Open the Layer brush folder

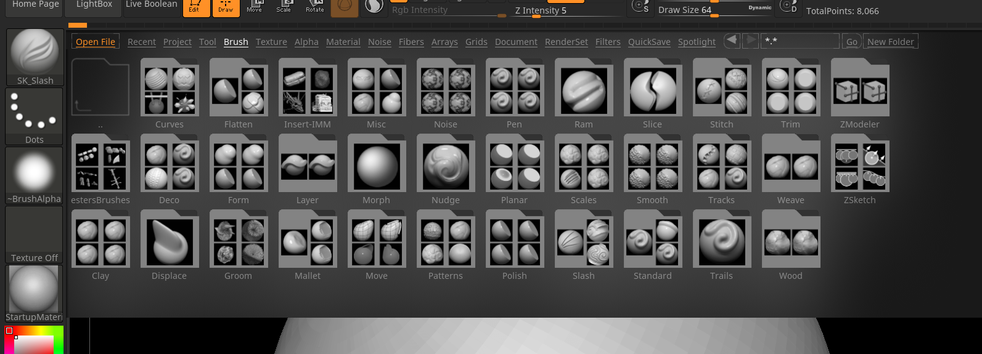[x=308, y=164]
